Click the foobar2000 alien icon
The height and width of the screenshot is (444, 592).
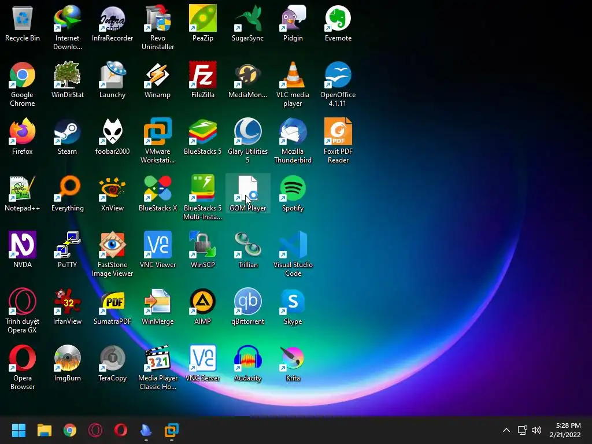pyautogui.click(x=113, y=131)
